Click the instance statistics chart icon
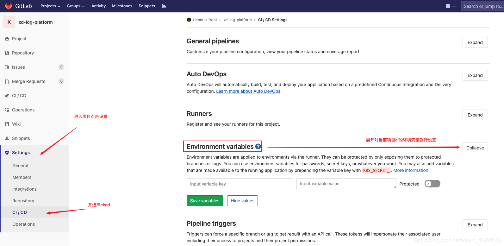Viewport: 504px width, 246px height. pyautogui.click(x=164, y=6)
